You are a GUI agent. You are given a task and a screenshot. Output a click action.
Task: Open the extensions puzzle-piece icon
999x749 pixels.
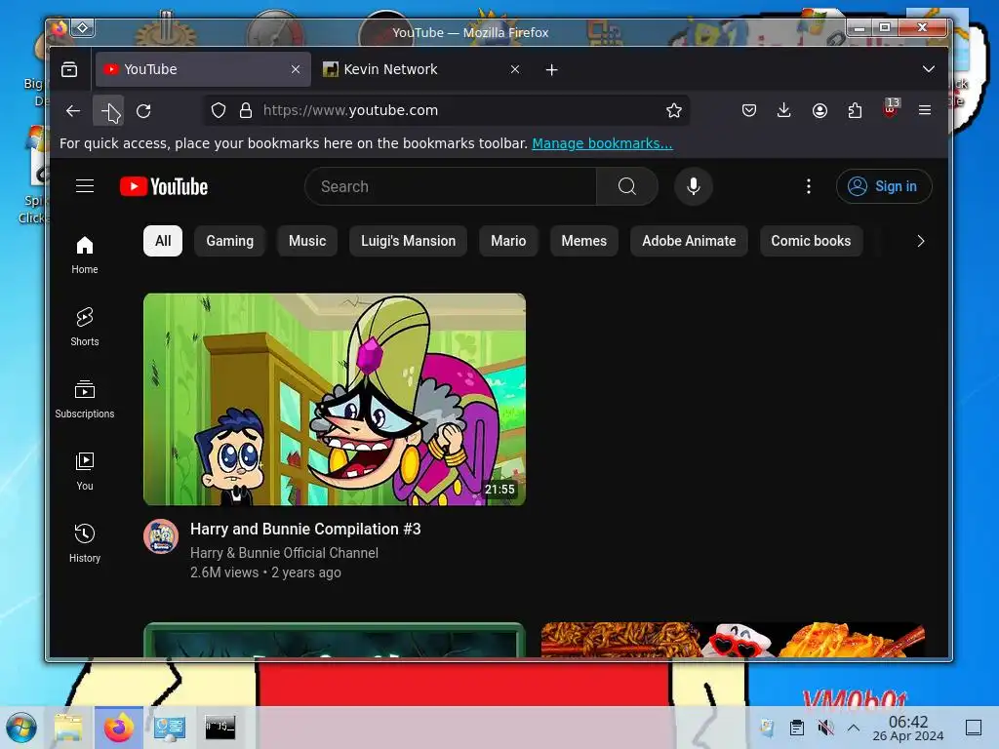855,110
